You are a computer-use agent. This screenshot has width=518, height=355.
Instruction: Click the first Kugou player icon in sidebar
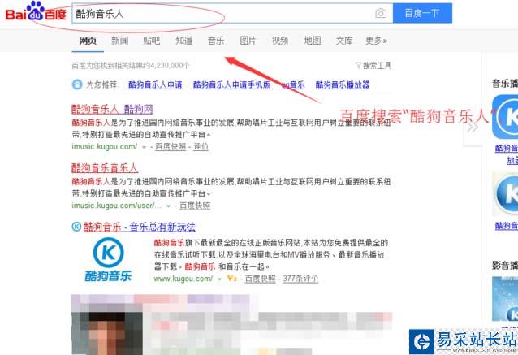[505, 117]
